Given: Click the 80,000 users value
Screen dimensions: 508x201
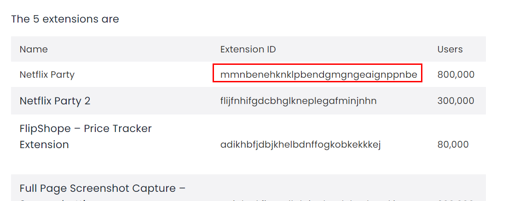Looking at the screenshot, I should [x=453, y=145].
